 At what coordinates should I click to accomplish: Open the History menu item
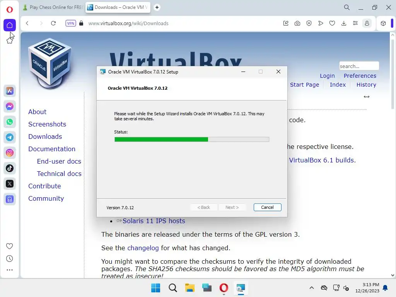pos(366,85)
